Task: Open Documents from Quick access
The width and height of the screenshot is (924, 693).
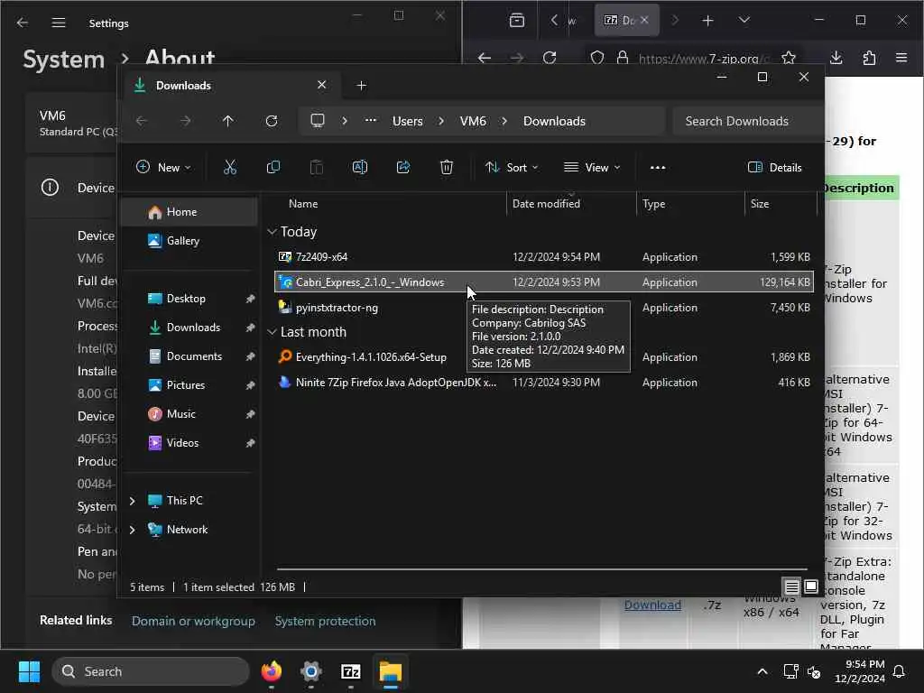Action: 189,356
